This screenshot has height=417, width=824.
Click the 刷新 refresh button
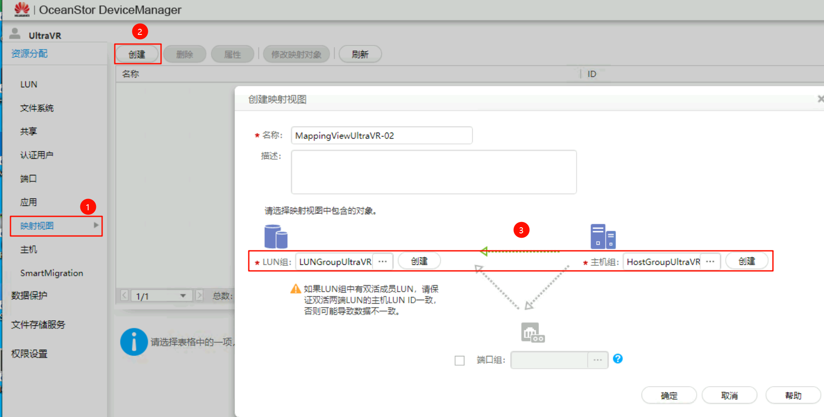[360, 54]
